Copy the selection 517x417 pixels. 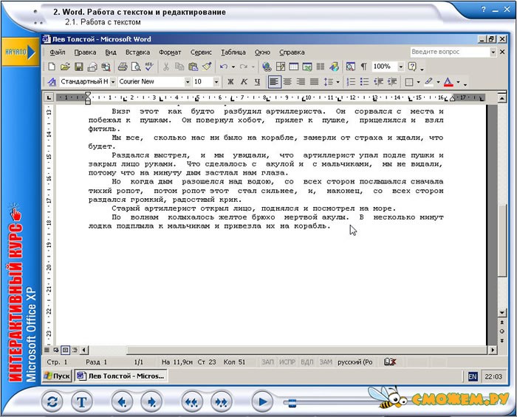(179, 67)
